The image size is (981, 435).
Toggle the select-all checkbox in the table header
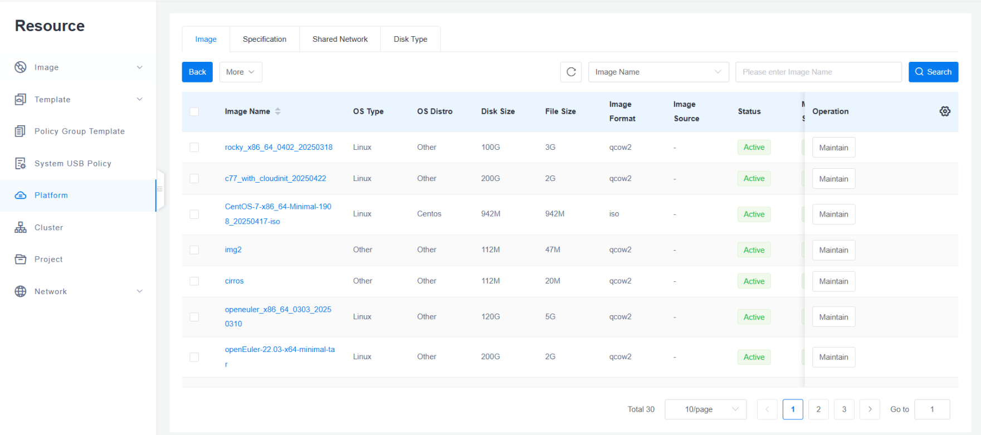point(194,111)
